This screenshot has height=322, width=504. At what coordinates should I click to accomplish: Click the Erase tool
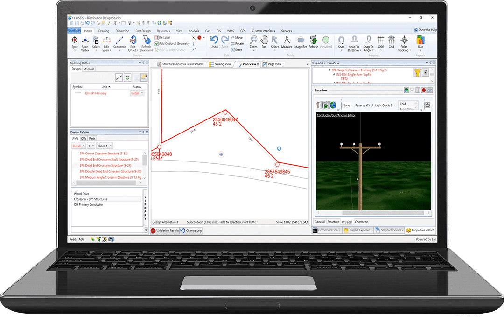237,49
